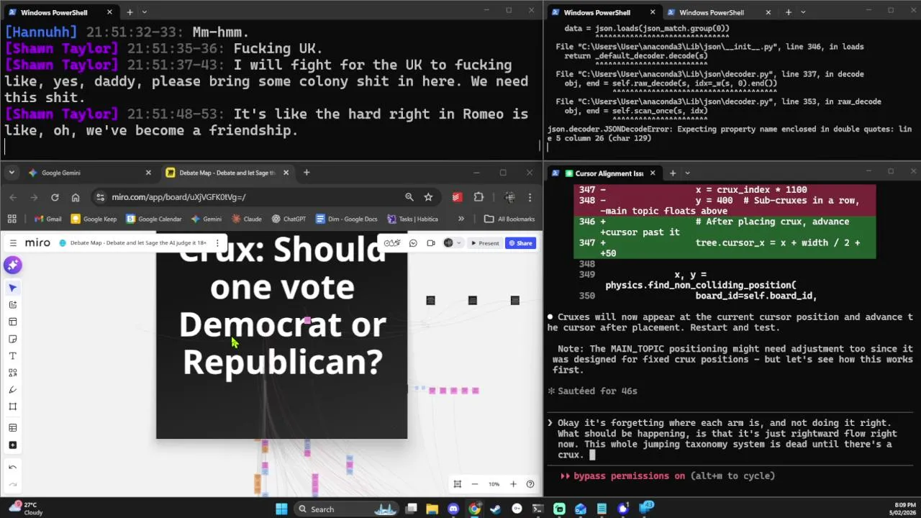Open Miro zoom level 10% control
Viewport: 921px width, 518px height.
click(x=494, y=484)
